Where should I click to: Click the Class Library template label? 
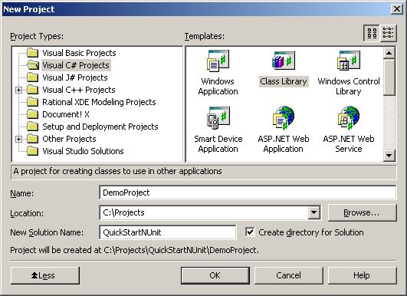tap(284, 81)
